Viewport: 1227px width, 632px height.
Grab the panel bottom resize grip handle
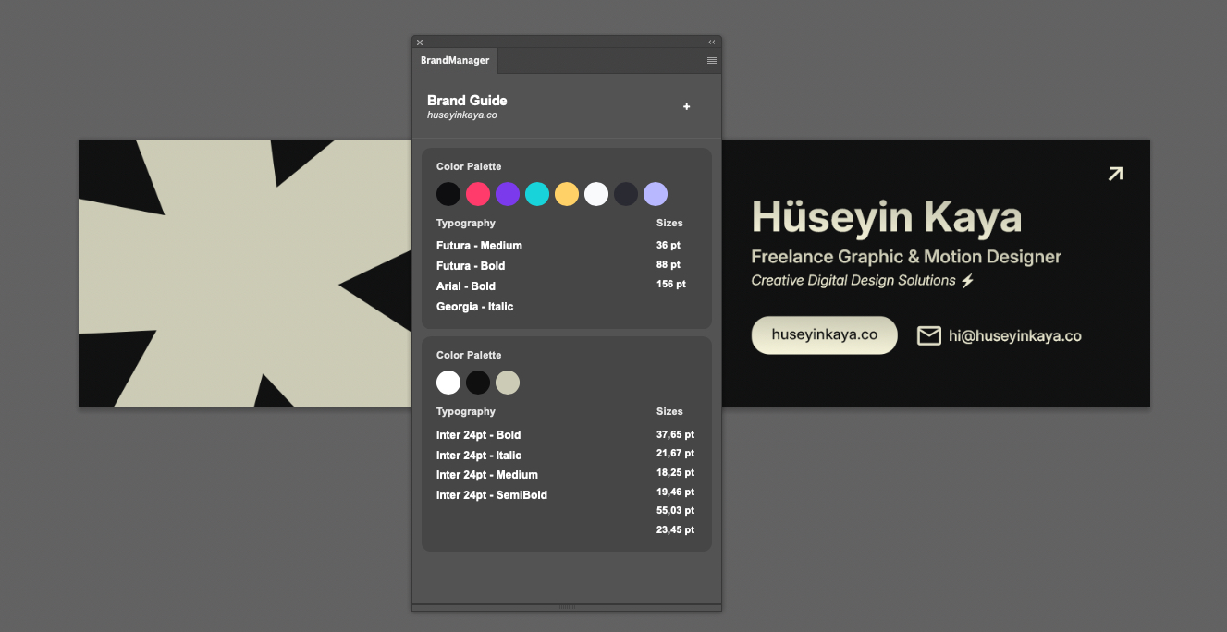(x=567, y=607)
